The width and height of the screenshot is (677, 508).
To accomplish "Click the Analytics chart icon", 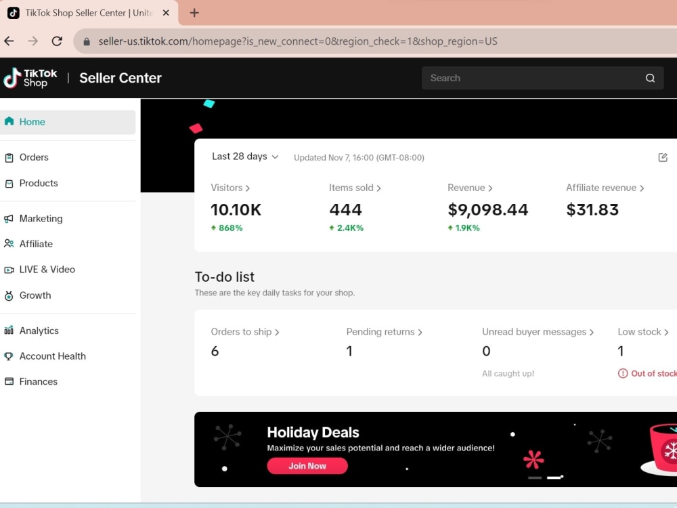I will click(x=9, y=331).
